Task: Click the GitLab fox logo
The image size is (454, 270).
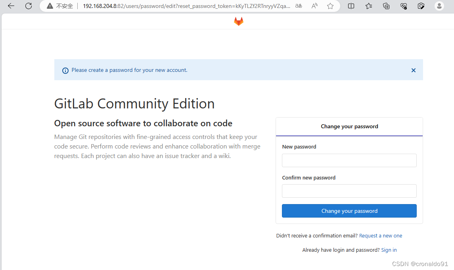Action: [x=239, y=21]
